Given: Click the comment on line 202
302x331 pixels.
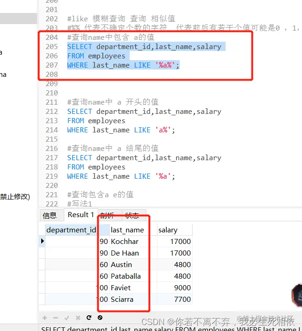Looking at the screenshot, I should tap(121, 19).
